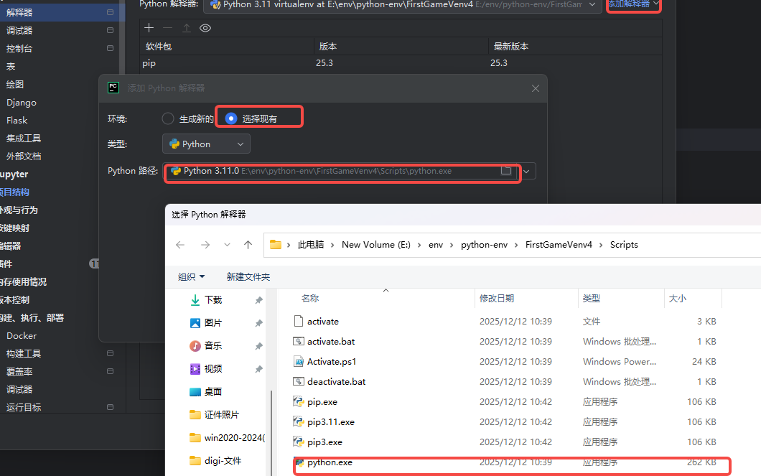Sort files by 大小 column

point(678,299)
